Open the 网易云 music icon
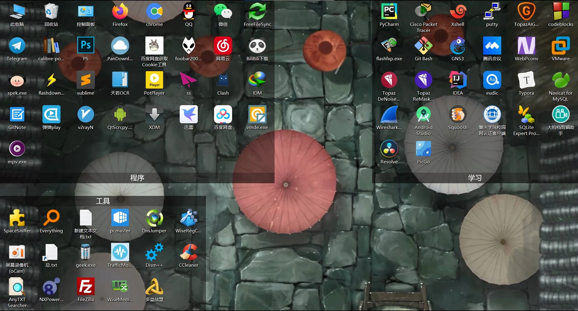This screenshot has height=311, width=578. click(223, 46)
